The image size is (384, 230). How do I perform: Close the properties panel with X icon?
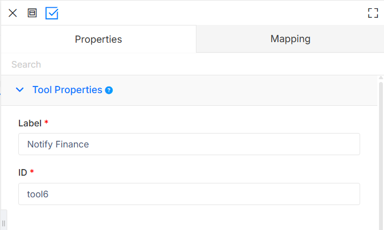point(13,13)
